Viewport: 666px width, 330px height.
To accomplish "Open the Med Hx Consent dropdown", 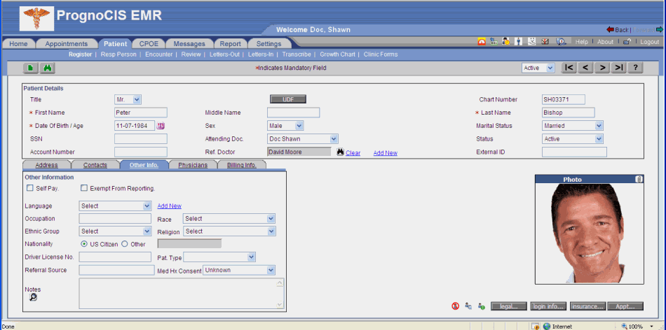I will pyautogui.click(x=239, y=270).
